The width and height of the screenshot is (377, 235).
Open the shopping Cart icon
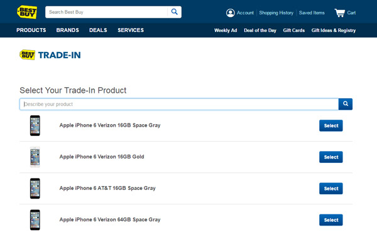coord(339,13)
